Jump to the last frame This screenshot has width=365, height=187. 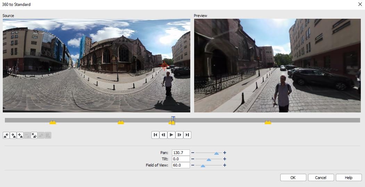187,135
